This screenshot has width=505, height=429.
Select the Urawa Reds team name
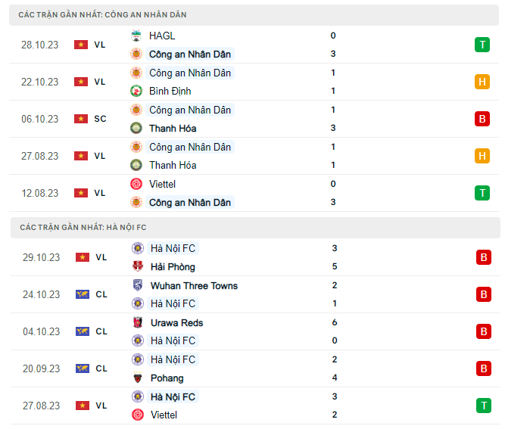(176, 323)
